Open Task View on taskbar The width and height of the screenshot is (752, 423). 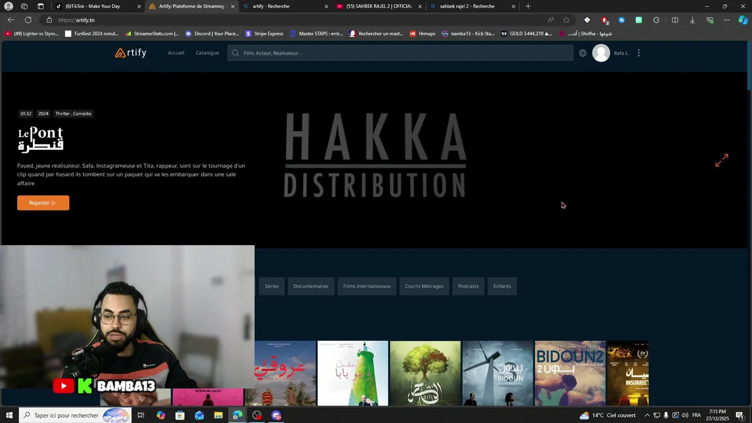point(141,415)
